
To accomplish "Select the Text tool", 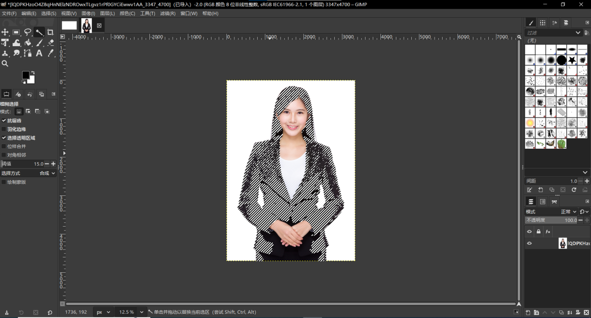I will click(39, 53).
